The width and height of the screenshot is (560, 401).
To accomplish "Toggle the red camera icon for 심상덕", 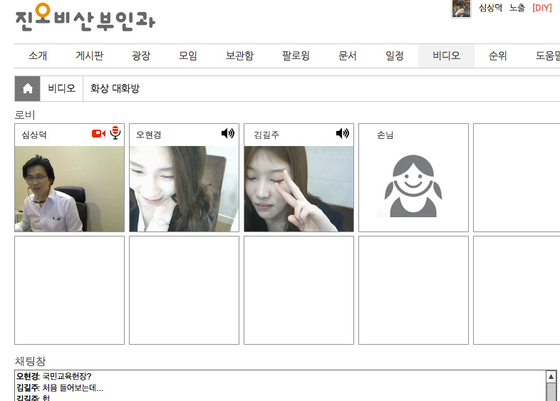I will pyautogui.click(x=98, y=133).
